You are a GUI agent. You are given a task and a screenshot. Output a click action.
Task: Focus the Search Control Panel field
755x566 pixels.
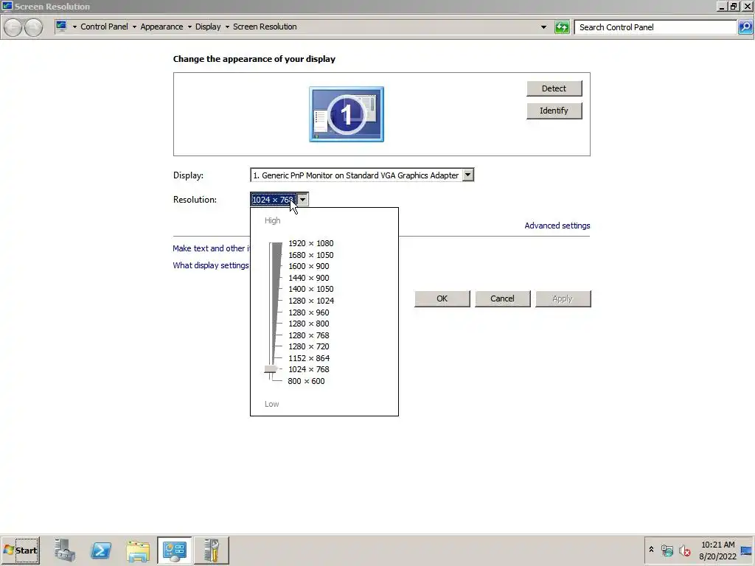(x=655, y=27)
